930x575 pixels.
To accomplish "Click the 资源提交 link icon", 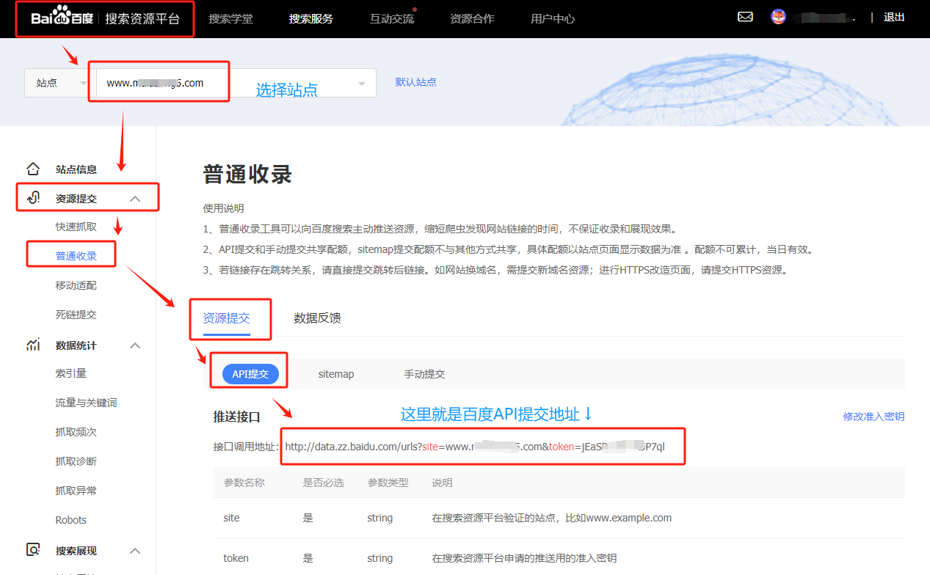I will tap(33, 199).
